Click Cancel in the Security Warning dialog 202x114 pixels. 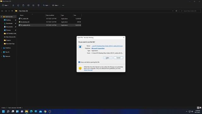(x=118, y=58)
